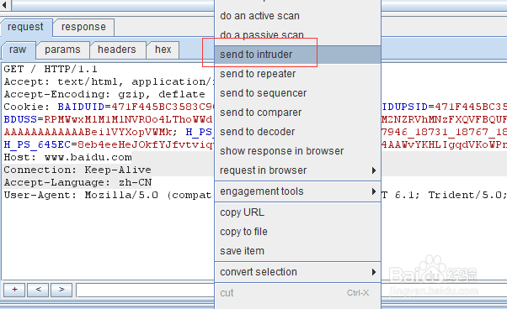Image resolution: width=507 pixels, height=309 pixels.
Task: Choose 'do a passive scan' menu entry
Action: 297,35
